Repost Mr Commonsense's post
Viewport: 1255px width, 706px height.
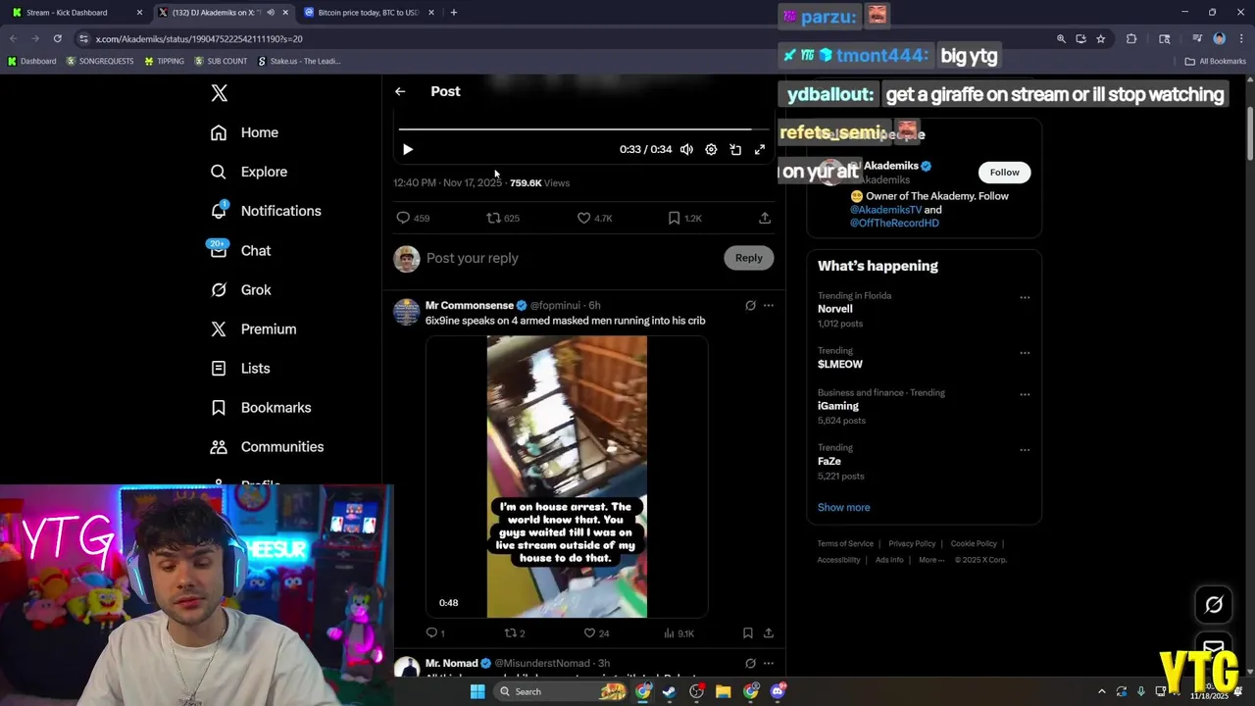[515, 633]
